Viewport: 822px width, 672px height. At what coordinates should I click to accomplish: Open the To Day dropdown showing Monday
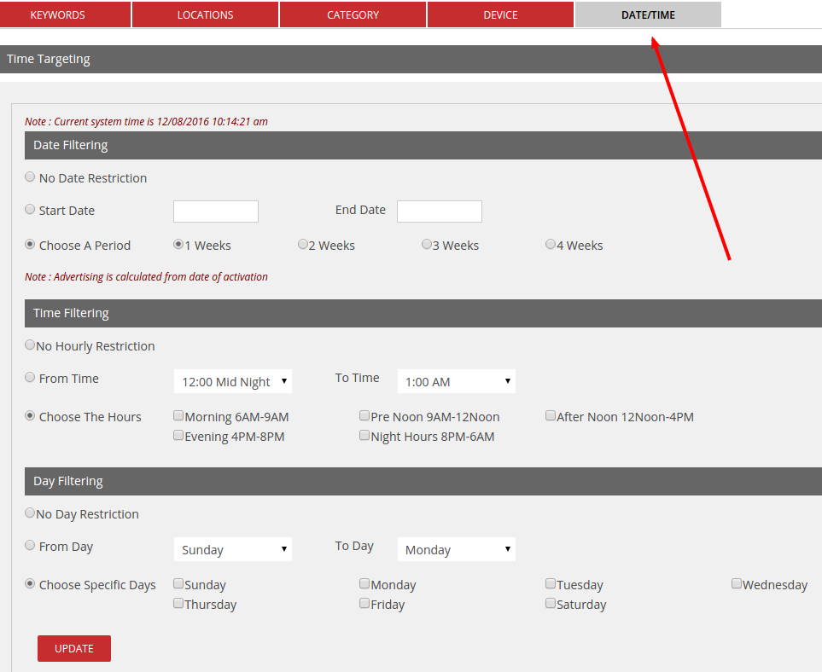click(457, 549)
